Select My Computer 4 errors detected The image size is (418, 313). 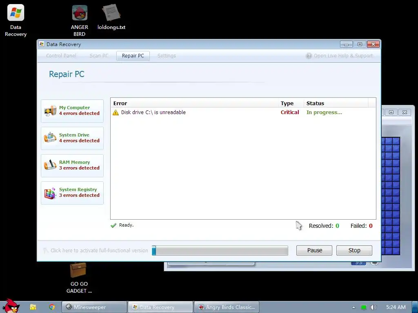tap(72, 111)
